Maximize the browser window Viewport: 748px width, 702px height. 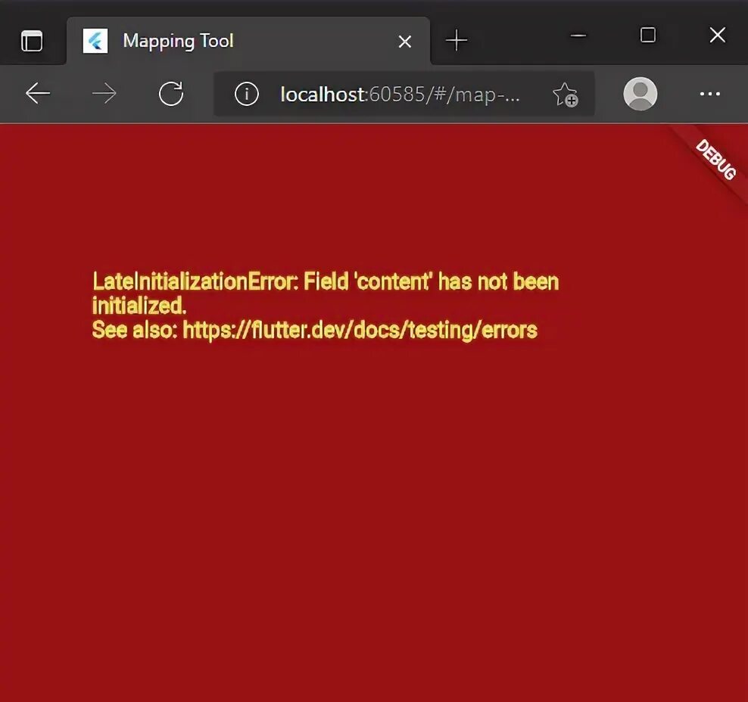tap(648, 35)
